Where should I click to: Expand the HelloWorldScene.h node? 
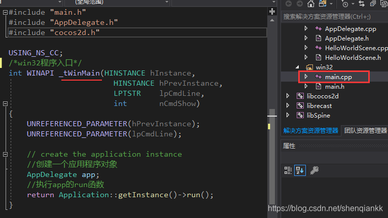(306, 57)
